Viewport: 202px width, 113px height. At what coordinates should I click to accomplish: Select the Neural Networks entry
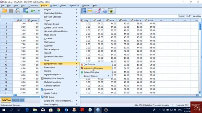[x=60, y=49]
